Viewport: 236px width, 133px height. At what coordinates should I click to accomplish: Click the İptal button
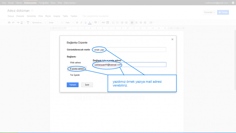(87, 85)
